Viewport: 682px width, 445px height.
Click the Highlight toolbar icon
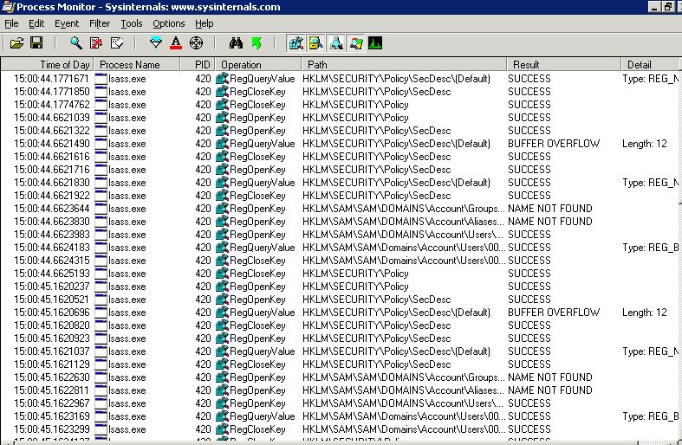pyautogui.click(x=176, y=43)
